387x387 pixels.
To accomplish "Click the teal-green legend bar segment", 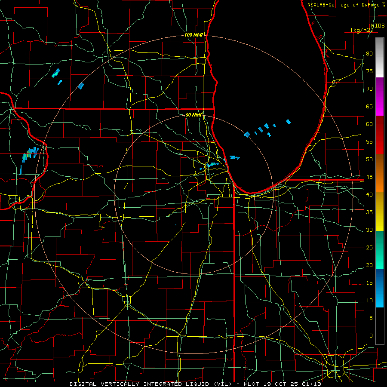I will pyautogui.click(x=380, y=250).
